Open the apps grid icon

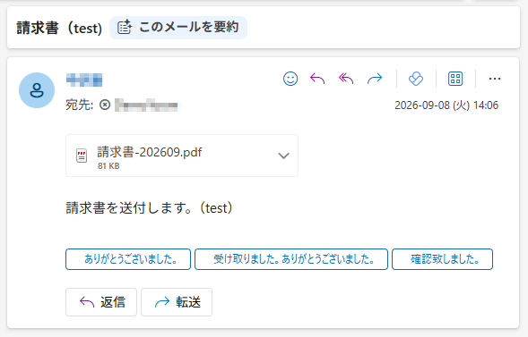[x=455, y=79]
